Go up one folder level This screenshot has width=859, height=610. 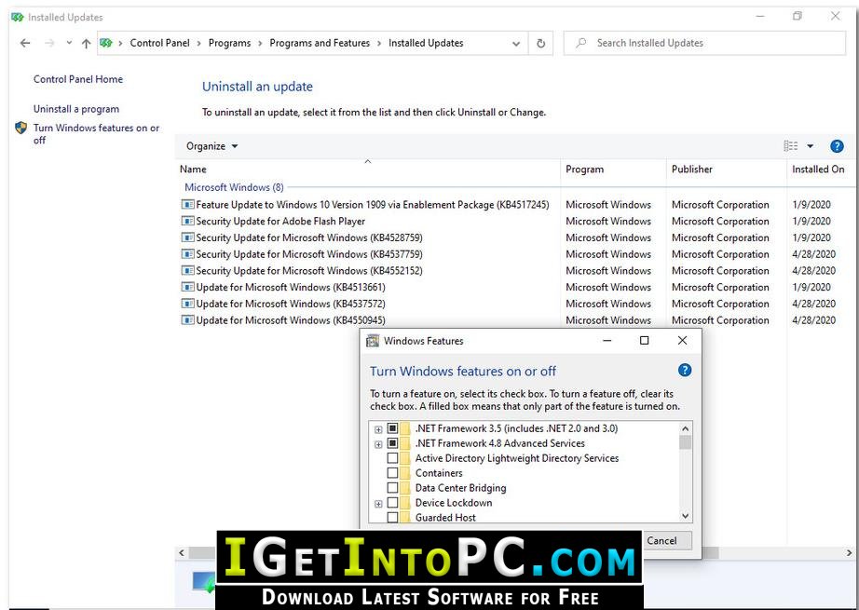86,43
